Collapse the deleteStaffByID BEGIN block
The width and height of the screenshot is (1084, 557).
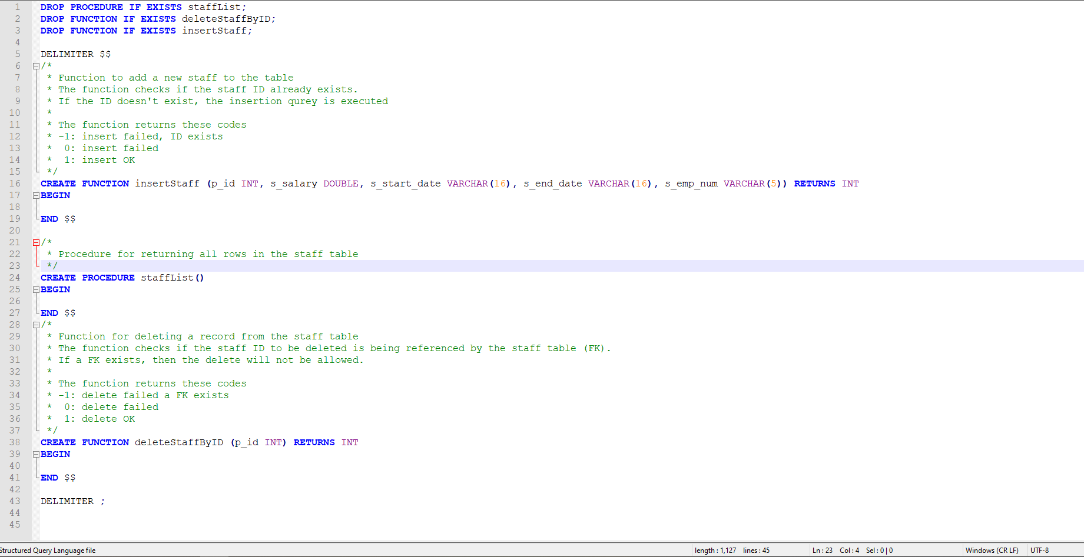(x=36, y=453)
